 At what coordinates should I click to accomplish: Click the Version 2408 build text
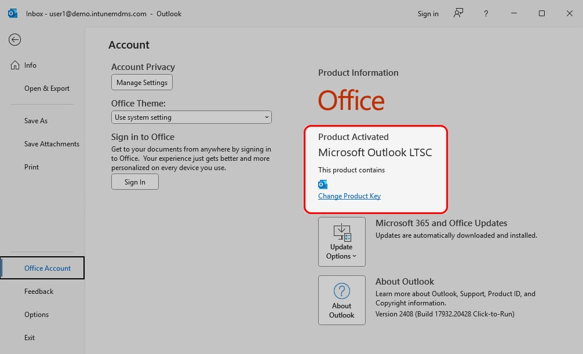click(x=445, y=314)
